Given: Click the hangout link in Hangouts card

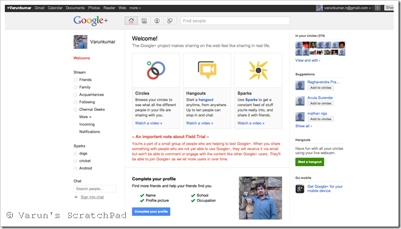Looking at the screenshot, I should [x=206, y=100].
